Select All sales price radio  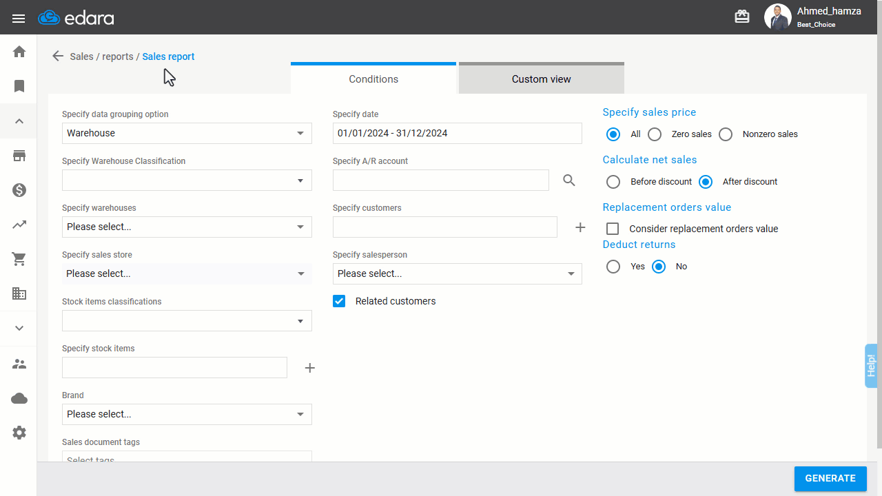[613, 134]
